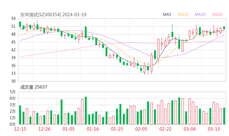Click the 01-25 date label
This screenshot has height=136, width=229.
pos(117,129)
